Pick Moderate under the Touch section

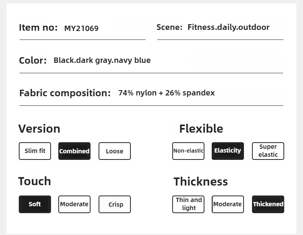point(74,204)
